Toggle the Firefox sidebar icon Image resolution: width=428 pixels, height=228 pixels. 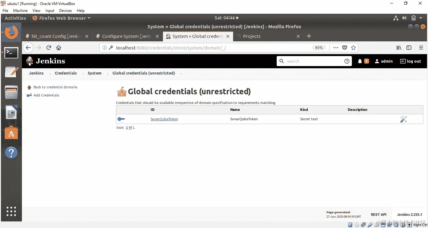click(x=409, y=47)
